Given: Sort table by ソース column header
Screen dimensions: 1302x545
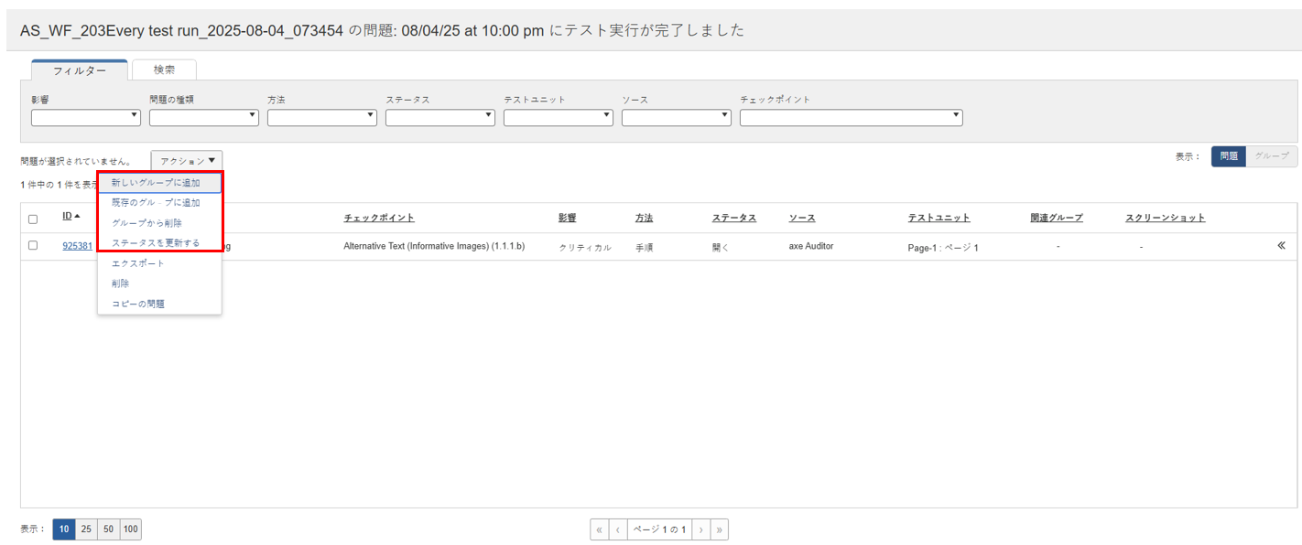Looking at the screenshot, I should (x=801, y=218).
